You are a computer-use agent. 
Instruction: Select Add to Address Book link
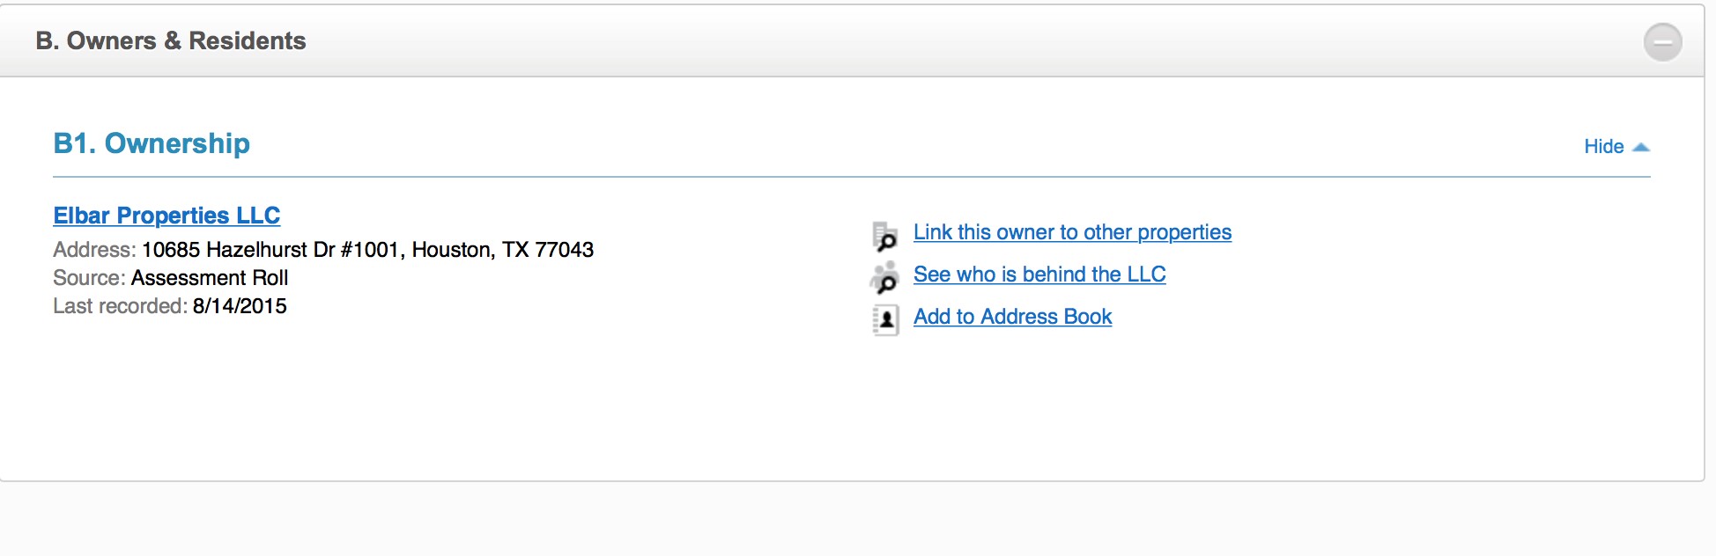point(1012,317)
